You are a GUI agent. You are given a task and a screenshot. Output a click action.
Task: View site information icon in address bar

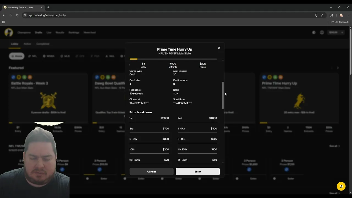tap(25, 15)
